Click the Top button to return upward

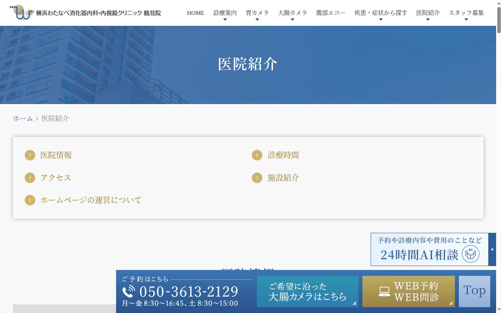(475, 291)
